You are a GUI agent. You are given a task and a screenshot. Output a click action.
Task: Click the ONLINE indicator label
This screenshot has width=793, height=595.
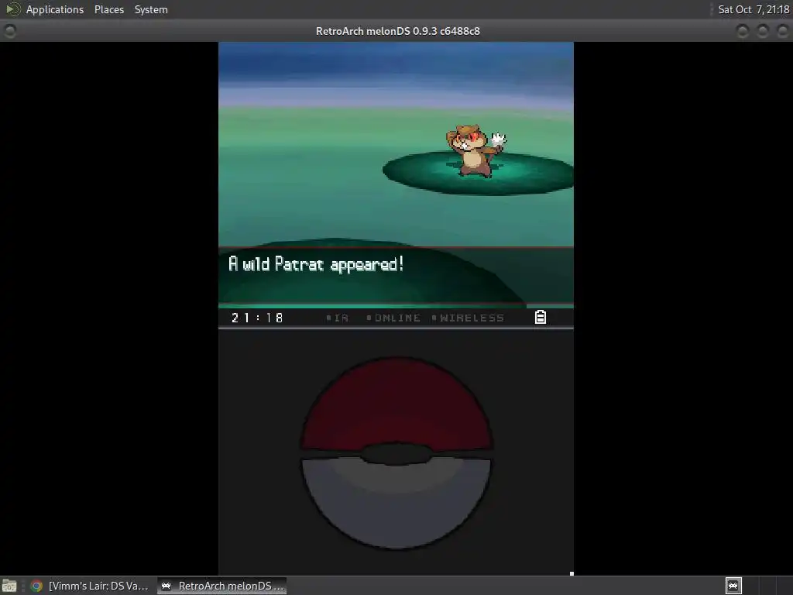(x=393, y=318)
